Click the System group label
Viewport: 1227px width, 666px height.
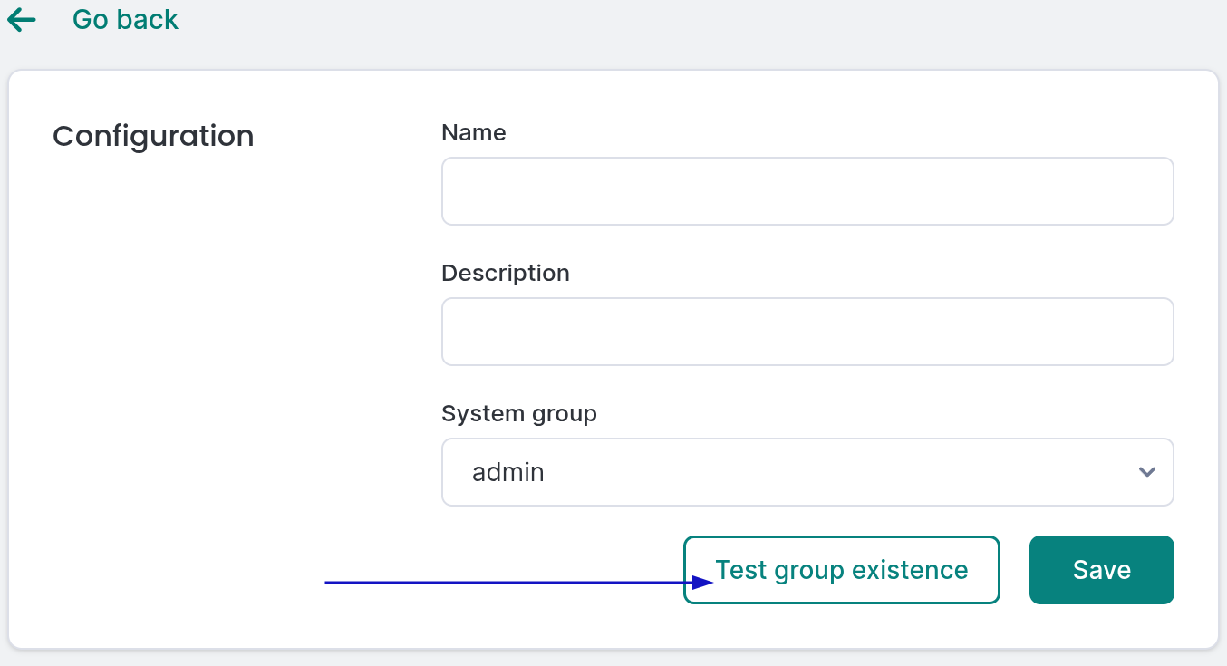[x=518, y=413]
